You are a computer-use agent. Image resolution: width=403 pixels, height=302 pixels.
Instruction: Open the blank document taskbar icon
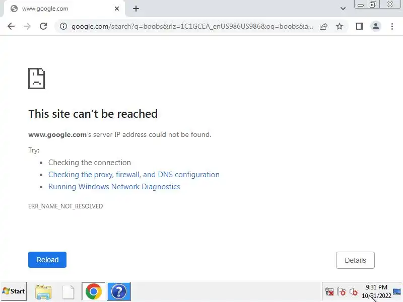click(x=69, y=292)
